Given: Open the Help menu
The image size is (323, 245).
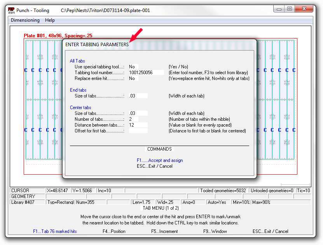Looking at the screenshot, I should (50, 20).
